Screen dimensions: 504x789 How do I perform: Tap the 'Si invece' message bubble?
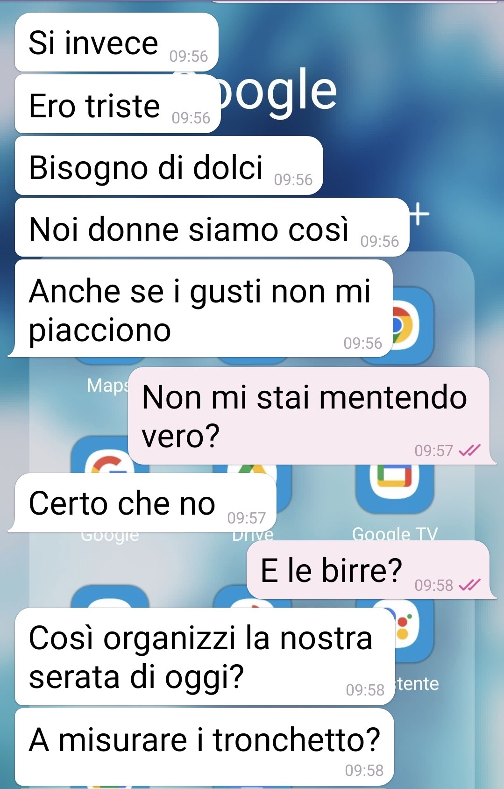[117, 42]
